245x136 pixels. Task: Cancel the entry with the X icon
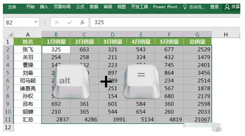57,22
